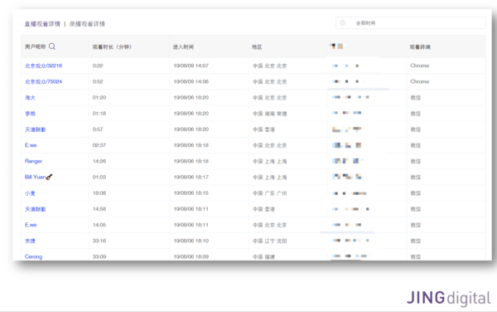Switch to the 录播观看详情 tab
This screenshot has height=312, width=497.
[87, 24]
